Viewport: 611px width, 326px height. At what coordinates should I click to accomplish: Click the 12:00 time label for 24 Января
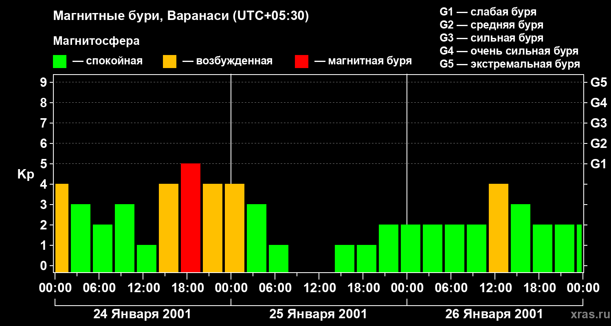click(x=143, y=288)
